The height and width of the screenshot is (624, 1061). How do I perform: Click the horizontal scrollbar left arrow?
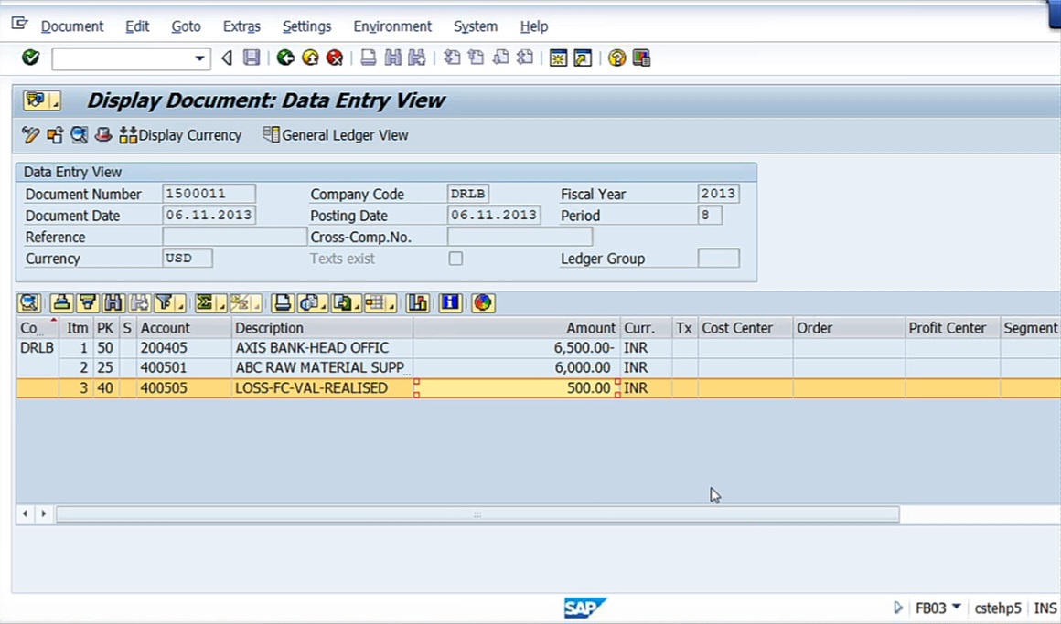25,513
